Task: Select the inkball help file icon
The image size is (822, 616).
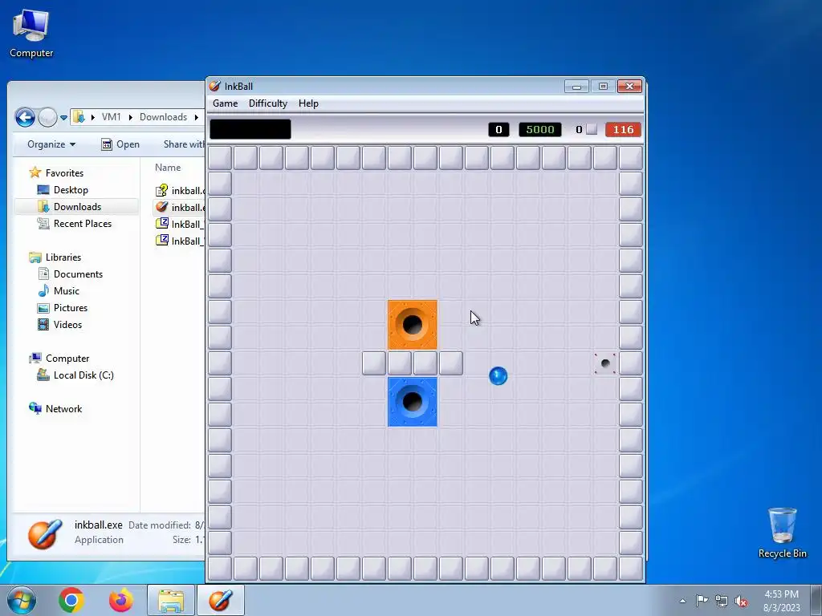Action: [x=162, y=190]
